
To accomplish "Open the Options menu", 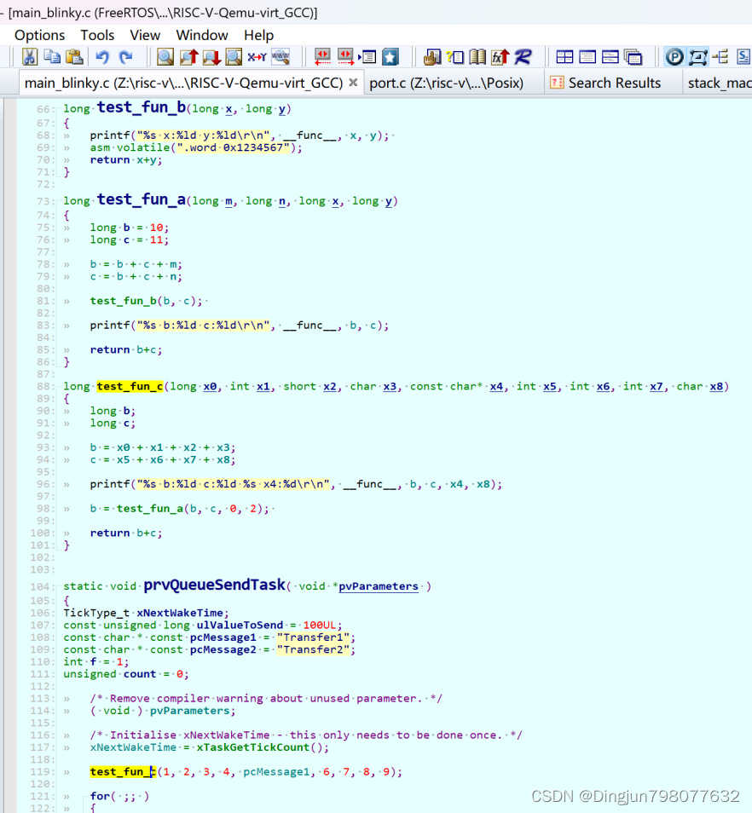I will coord(39,35).
